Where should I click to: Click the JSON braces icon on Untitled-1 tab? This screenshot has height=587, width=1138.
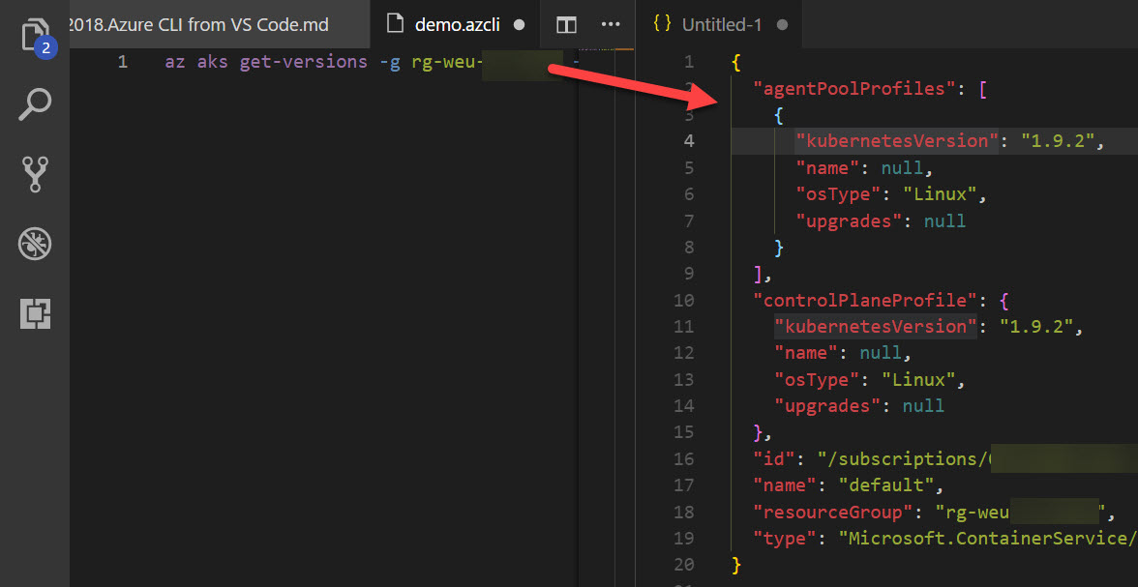[662, 24]
